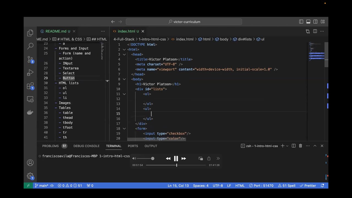Image resolution: width=352 pixels, height=198 pixels.
Task: Toggle the secondary side bar layout icon
Action: pyautogui.click(x=315, y=22)
